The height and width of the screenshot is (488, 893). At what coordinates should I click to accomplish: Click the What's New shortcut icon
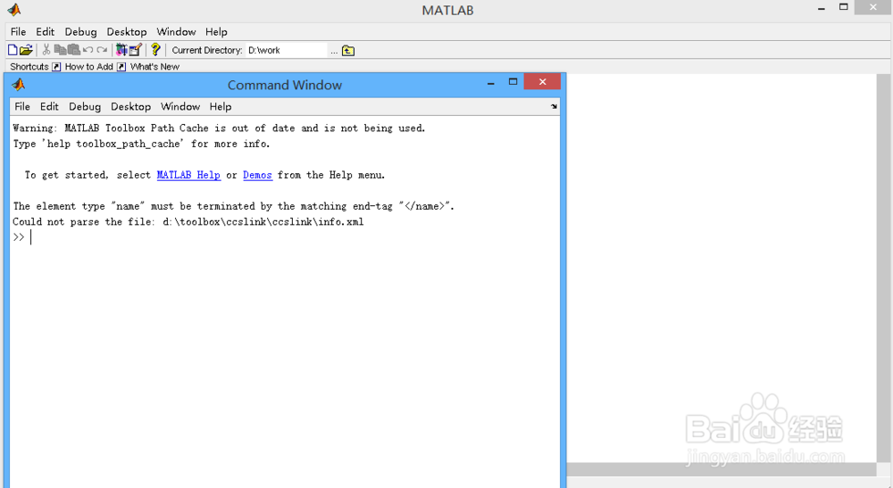point(121,67)
